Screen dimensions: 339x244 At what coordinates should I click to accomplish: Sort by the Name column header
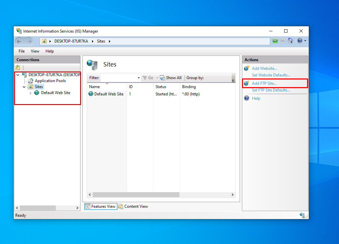click(x=107, y=87)
